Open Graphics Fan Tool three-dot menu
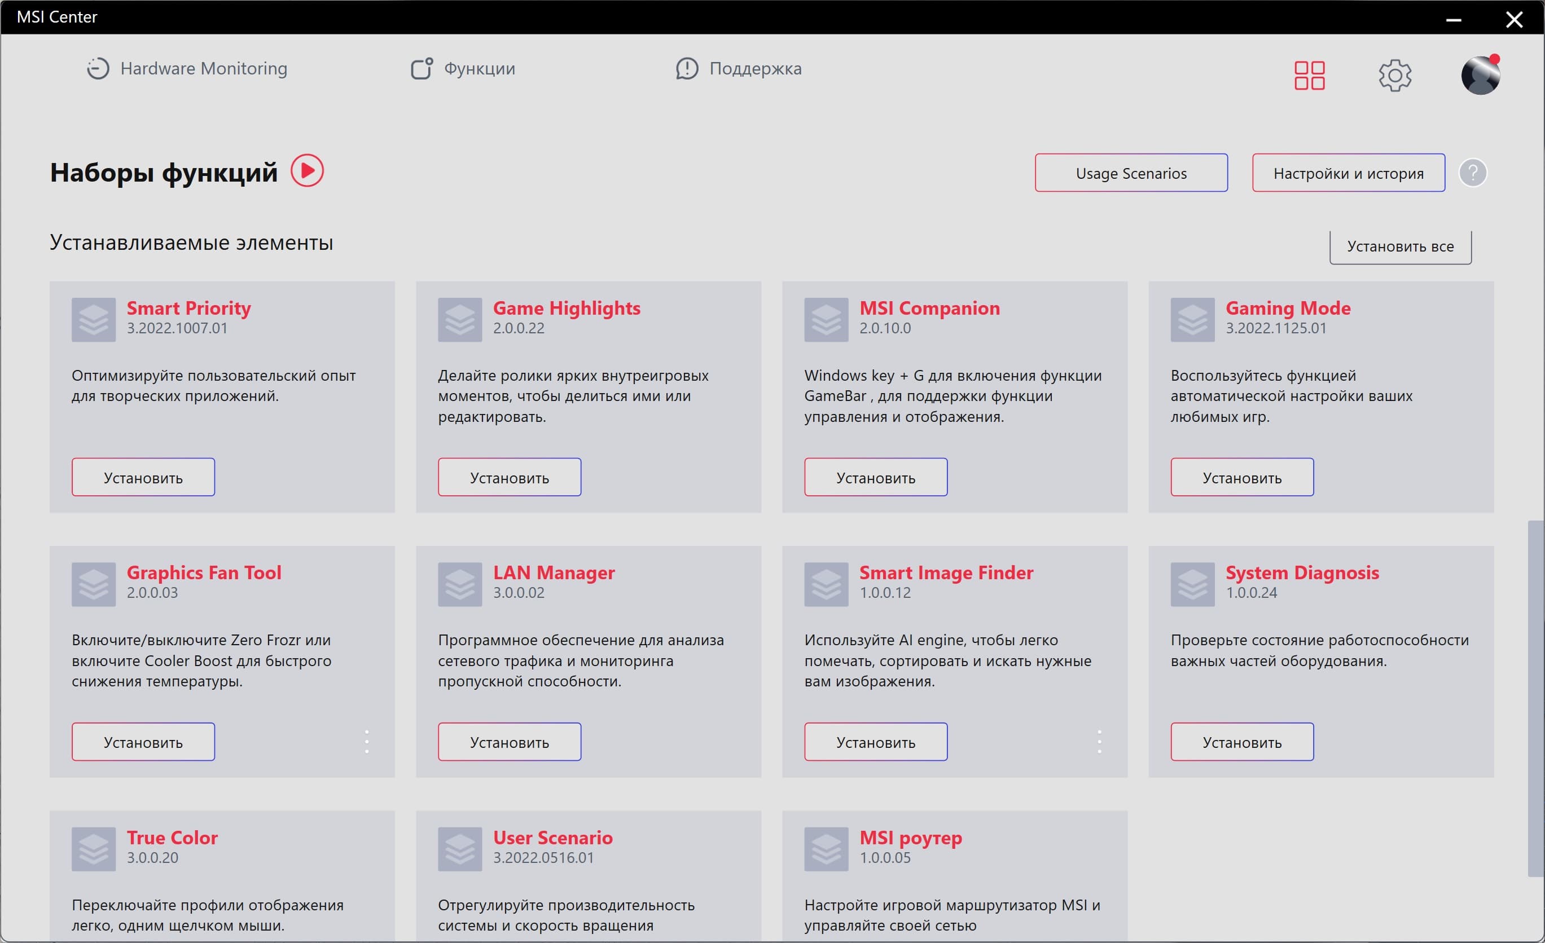The width and height of the screenshot is (1545, 943). (367, 742)
